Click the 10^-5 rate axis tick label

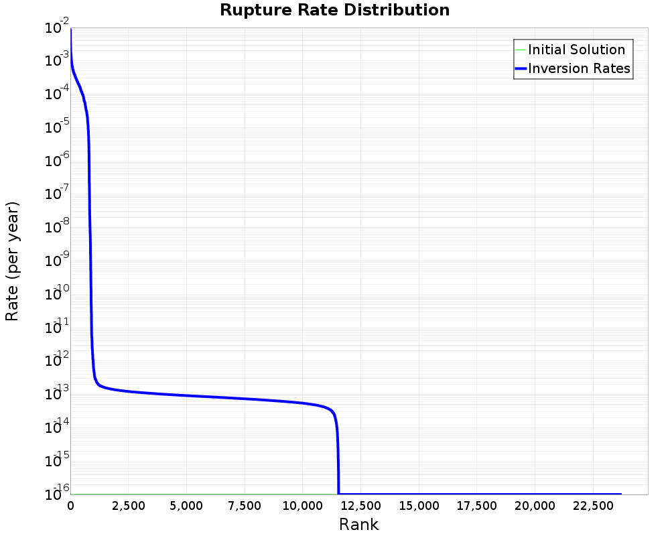coord(56,127)
